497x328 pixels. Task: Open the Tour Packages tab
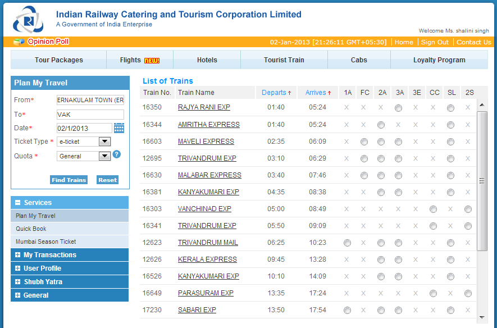pos(58,60)
